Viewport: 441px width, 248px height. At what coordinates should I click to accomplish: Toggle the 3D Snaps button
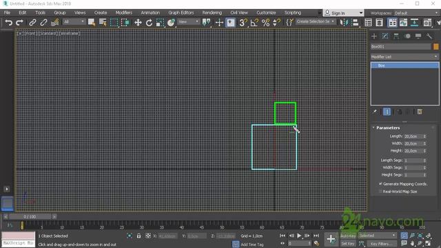(243, 23)
